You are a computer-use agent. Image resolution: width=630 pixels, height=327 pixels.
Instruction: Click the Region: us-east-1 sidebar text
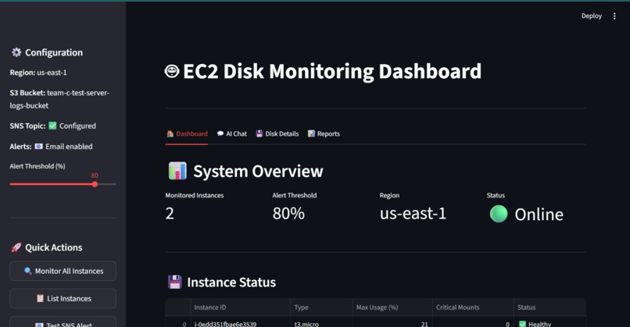pyautogui.click(x=38, y=73)
